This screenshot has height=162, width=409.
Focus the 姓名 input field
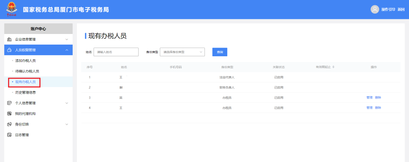(116, 52)
